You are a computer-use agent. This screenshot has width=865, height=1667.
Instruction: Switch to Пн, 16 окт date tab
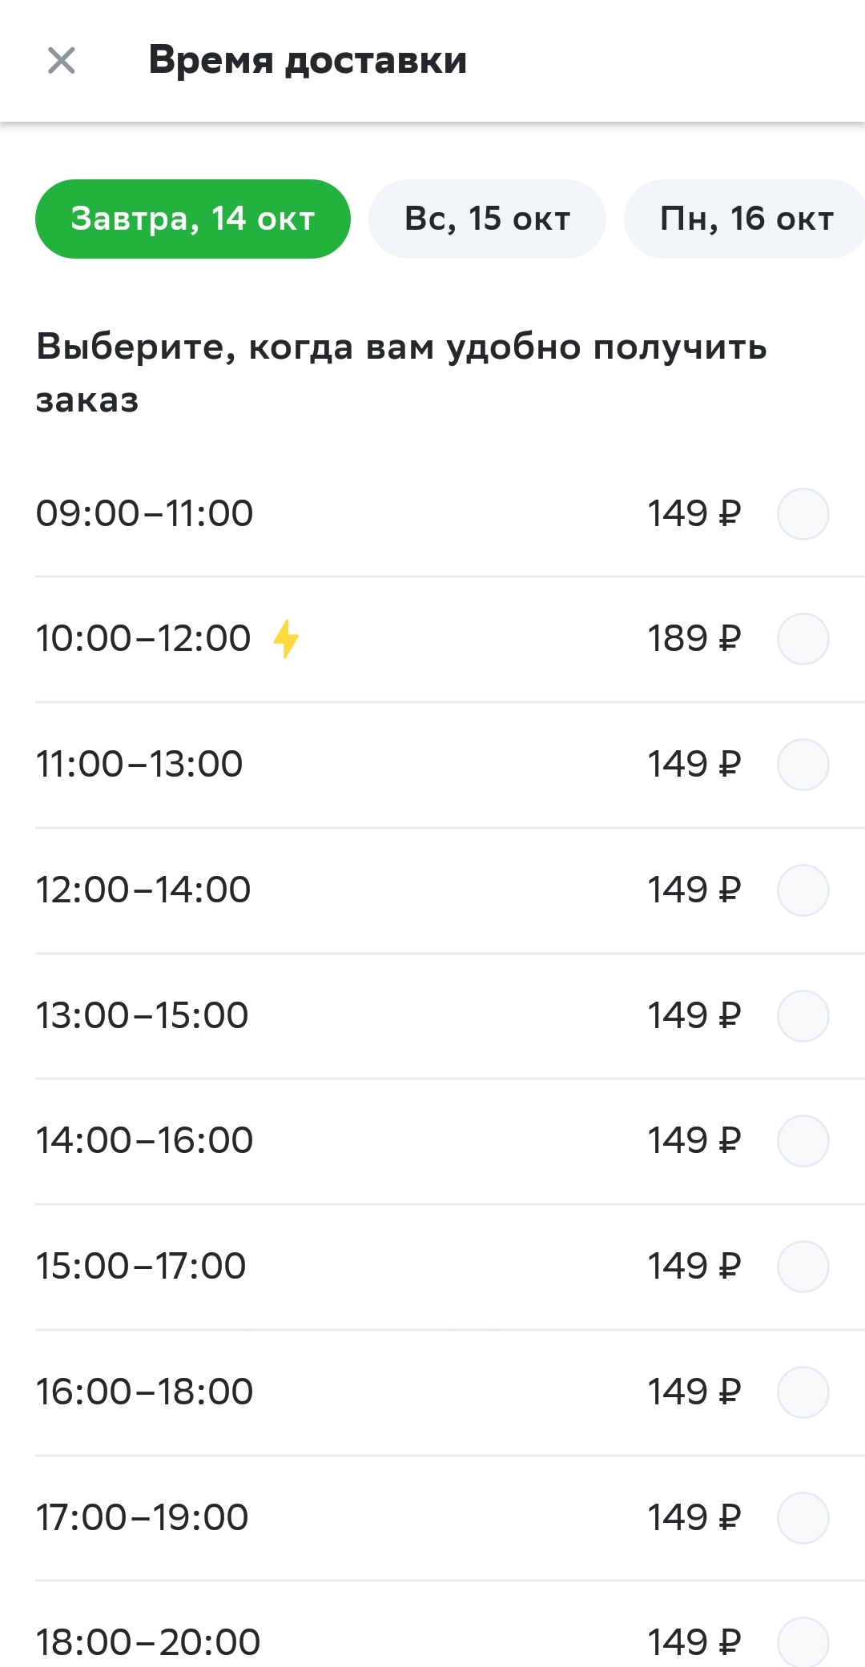745,219
